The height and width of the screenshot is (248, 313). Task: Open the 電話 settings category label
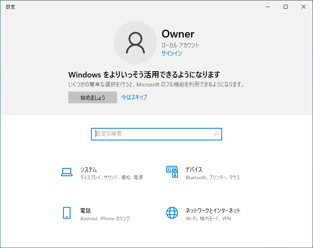[85, 210]
